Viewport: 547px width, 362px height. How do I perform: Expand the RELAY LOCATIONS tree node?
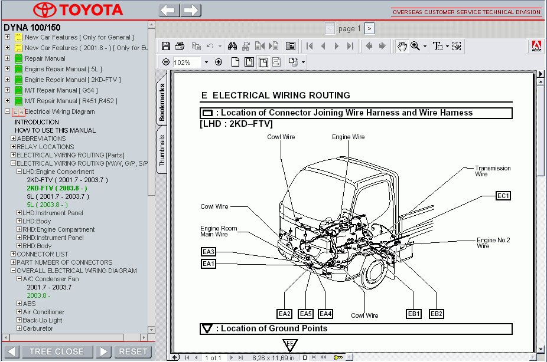[x=13, y=147]
